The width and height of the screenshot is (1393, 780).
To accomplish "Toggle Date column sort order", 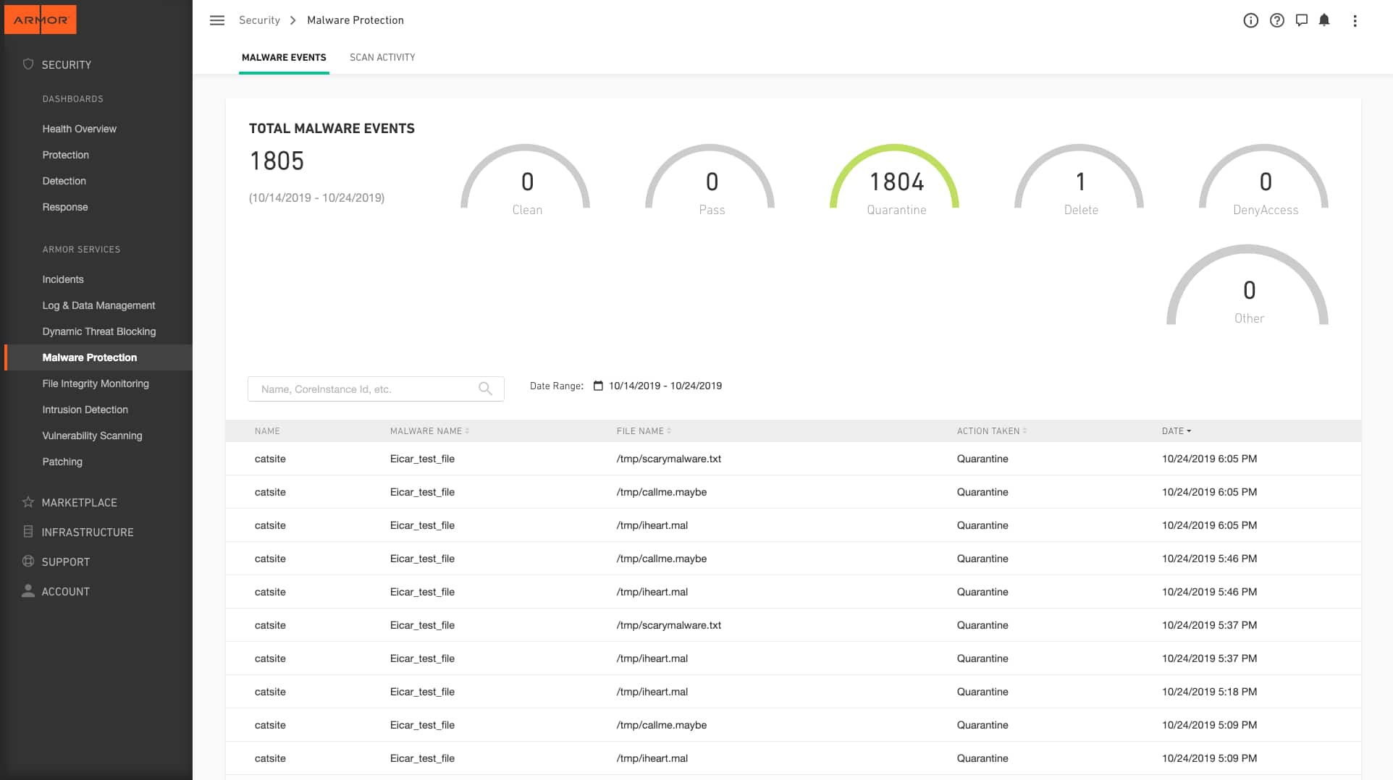I will [x=1177, y=431].
